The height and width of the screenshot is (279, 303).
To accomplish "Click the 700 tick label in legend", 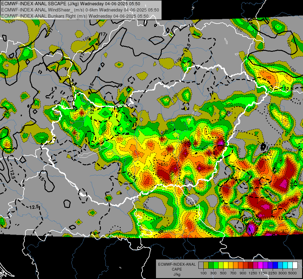I will pyautogui.click(x=233, y=273).
